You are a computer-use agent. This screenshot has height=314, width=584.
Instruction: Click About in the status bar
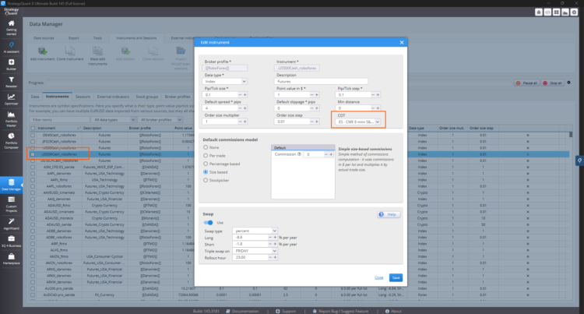coord(393,311)
